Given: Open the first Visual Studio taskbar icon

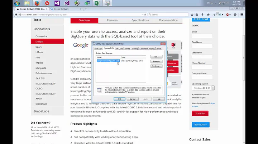Looking at the screenshot, I should pos(57,3).
